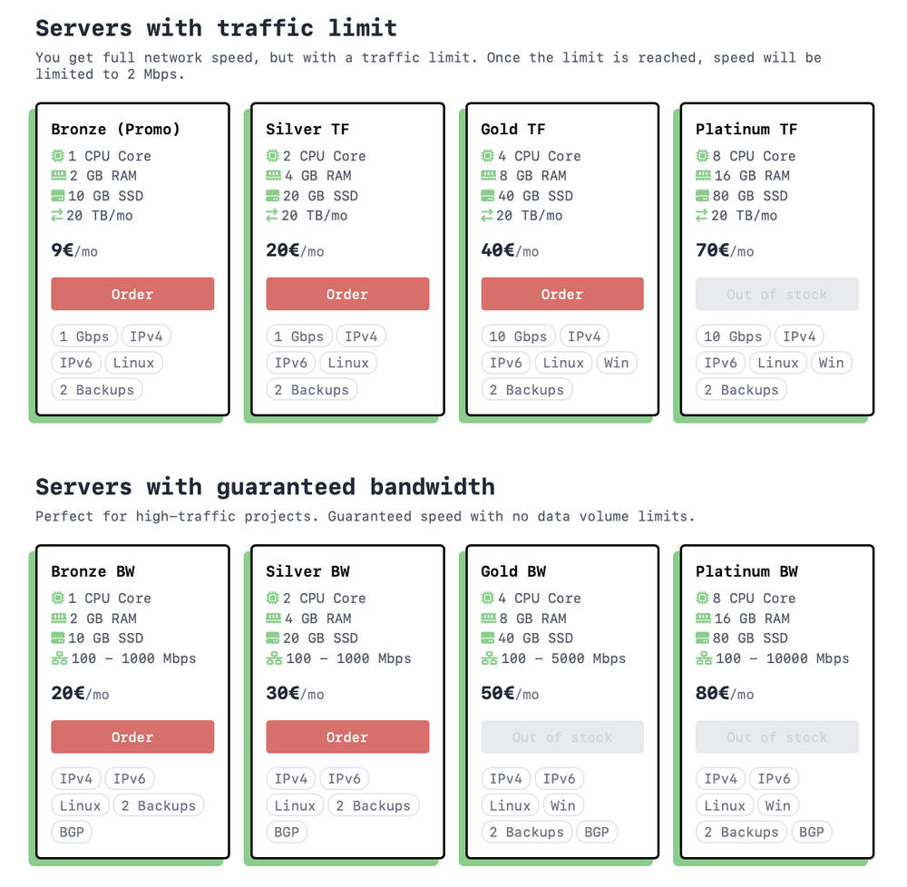This screenshot has width=907, height=887.
Task: Click Out of stock button on Platinum TF
Action: coord(777,294)
